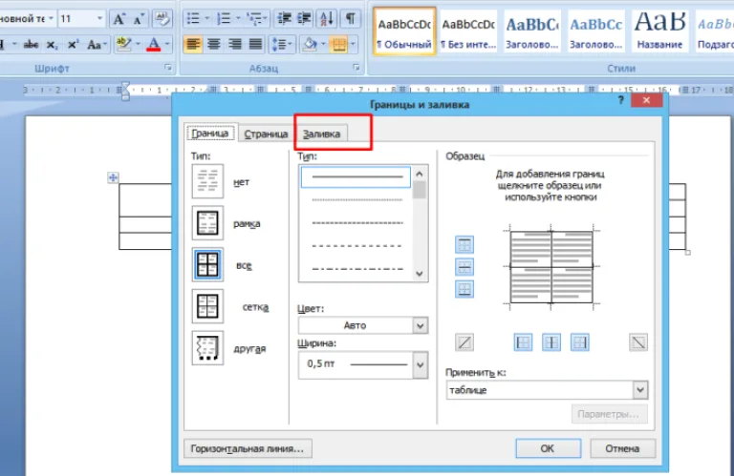This screenshot has height=476, width=734.
Task: Clear formatting with the eraser icon
Action: pos(162,19)
